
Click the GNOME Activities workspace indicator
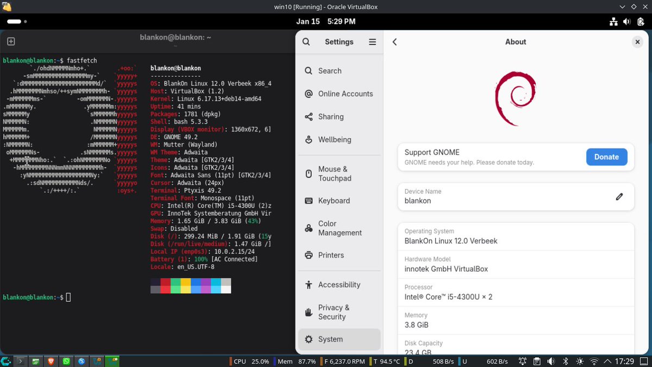pyautogui.click(x=16, y=22)
